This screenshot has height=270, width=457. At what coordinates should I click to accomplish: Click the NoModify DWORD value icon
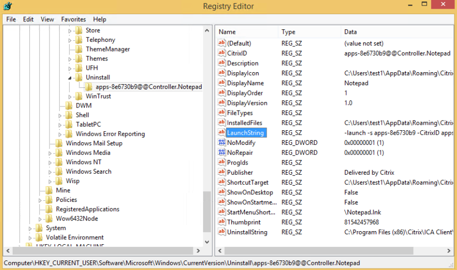pyautogui.click(x=222, y=142)
